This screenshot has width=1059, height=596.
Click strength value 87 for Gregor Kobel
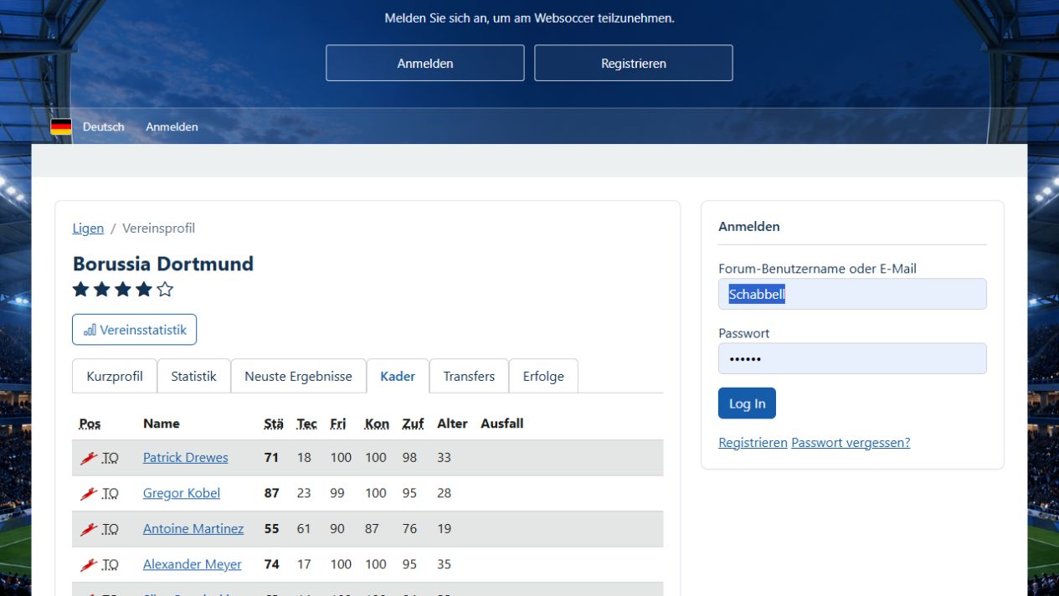(271, 493)
